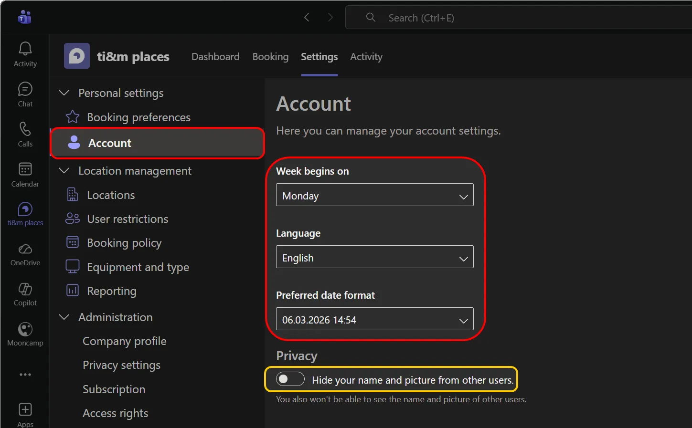Click the star icon beside Booking preferences
This screenshot has height=428, width=692.
click(x=73, y=117)
